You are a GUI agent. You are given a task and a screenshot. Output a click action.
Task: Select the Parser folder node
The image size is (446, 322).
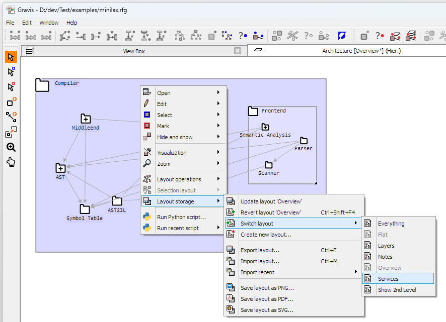click(304, 141)
